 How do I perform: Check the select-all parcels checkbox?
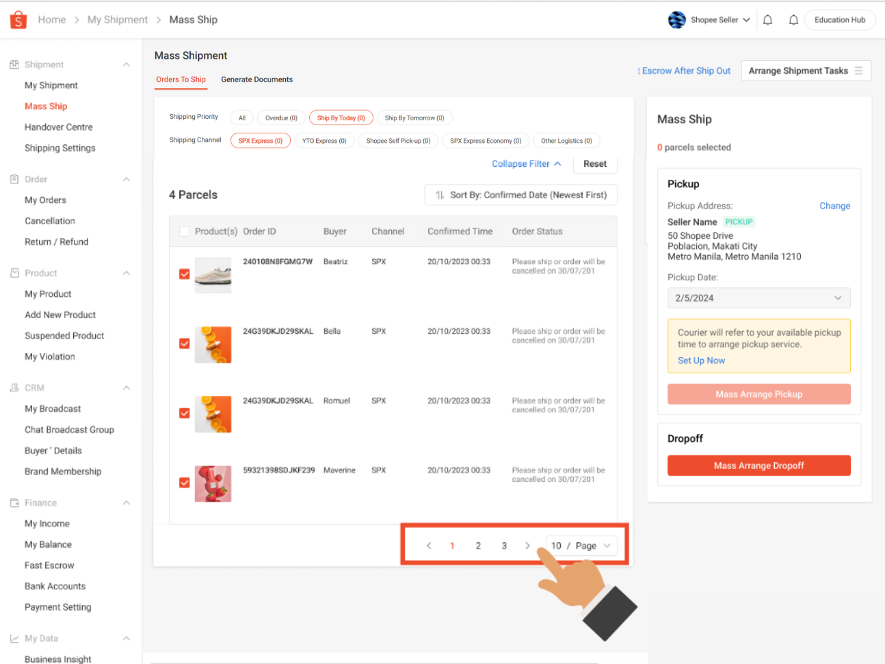pos(184,231)
